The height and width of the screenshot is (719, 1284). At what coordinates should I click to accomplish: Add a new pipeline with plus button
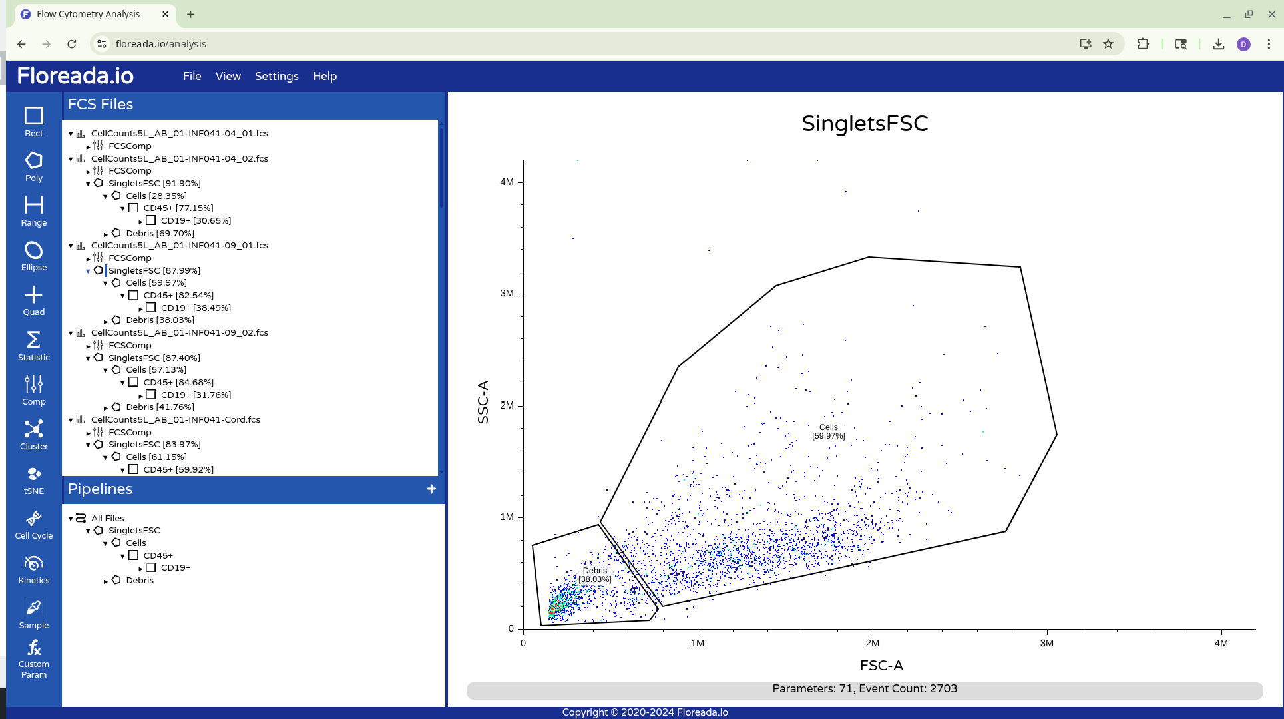click(431, 489)
